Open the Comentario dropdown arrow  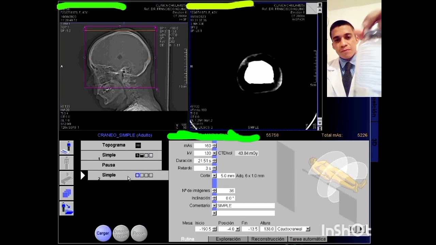pyautogui.click(x=214, y=206)
